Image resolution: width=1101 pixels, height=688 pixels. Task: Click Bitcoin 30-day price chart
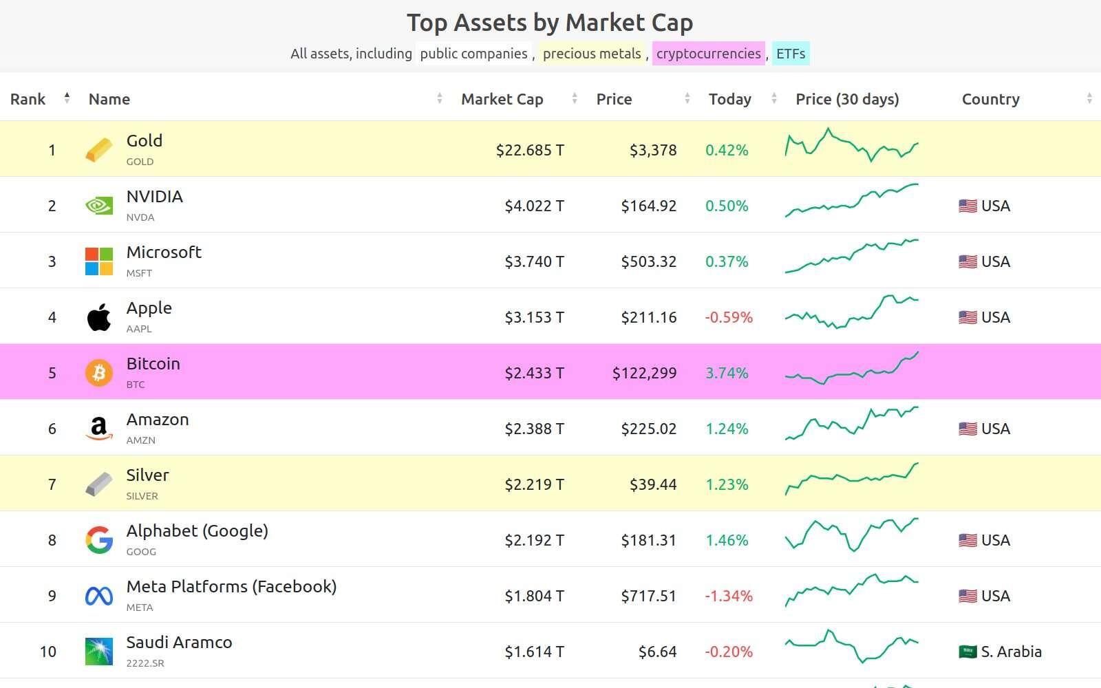[852, 368]
